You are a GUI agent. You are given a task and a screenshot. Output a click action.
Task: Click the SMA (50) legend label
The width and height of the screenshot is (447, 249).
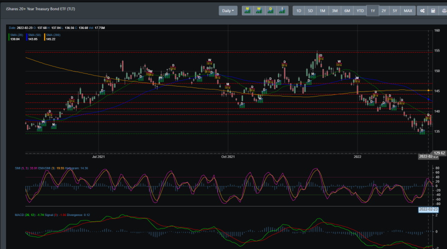[34, 35]
